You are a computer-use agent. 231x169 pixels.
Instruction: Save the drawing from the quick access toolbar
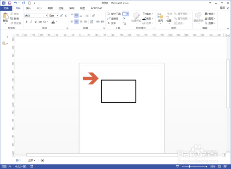click(10, 3)
